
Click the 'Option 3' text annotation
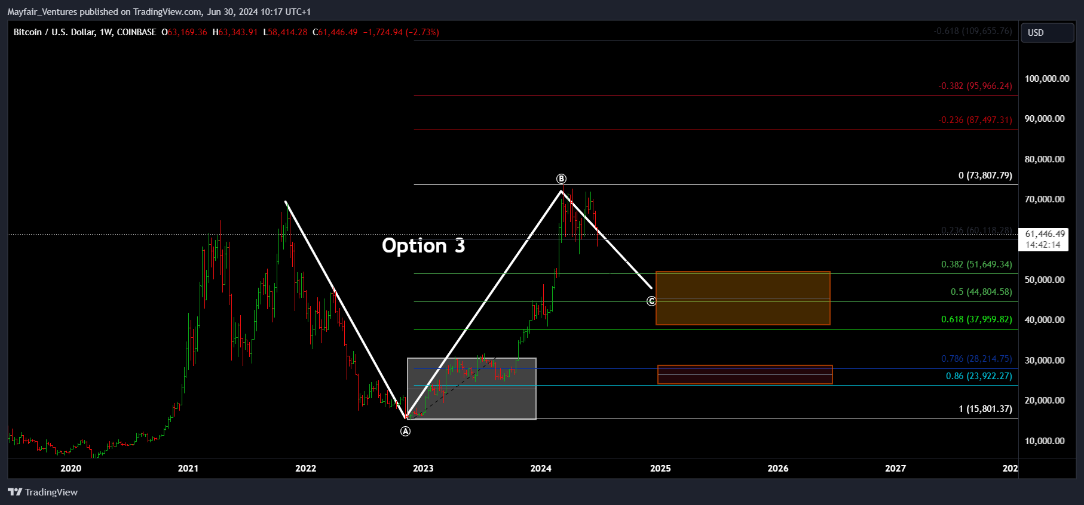click(x=424, y=246)
